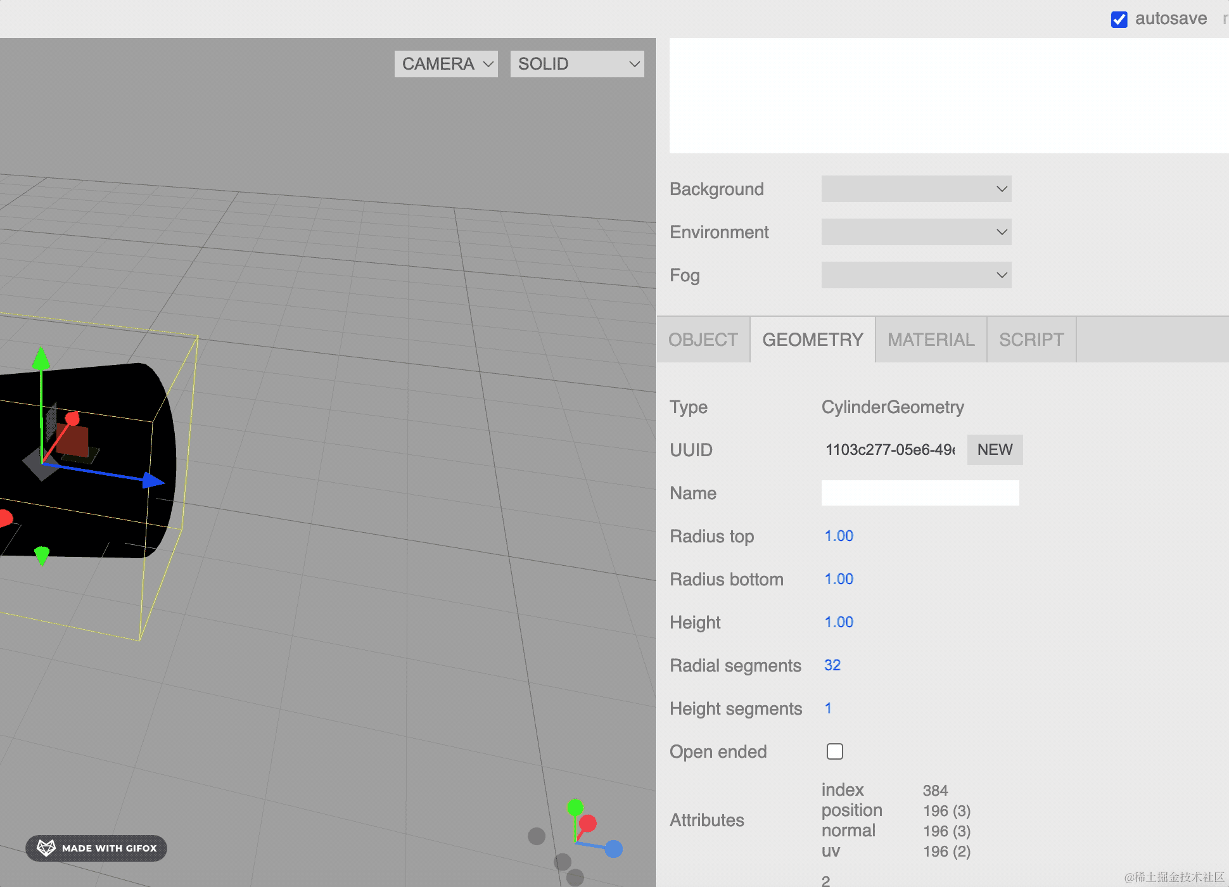
Task: Select the Height value 1.00
Action: (839, 622)
